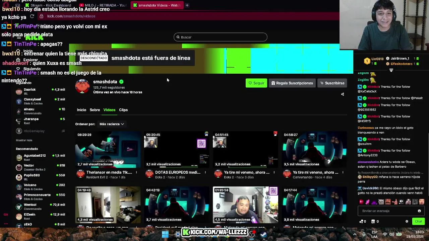This screenshot has height=241, width=429.
Task: Click the Daarick avatar in Siguiendo list
Action: click(19, 91)
